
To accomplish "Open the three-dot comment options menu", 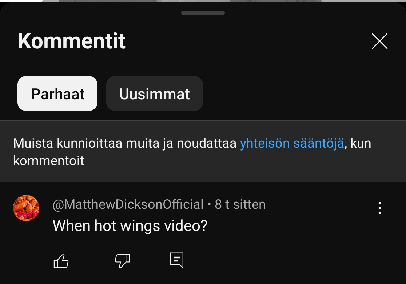I will (x=379, y=208).
